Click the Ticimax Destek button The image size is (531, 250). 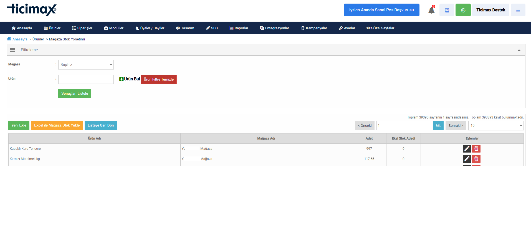[490, 10]
